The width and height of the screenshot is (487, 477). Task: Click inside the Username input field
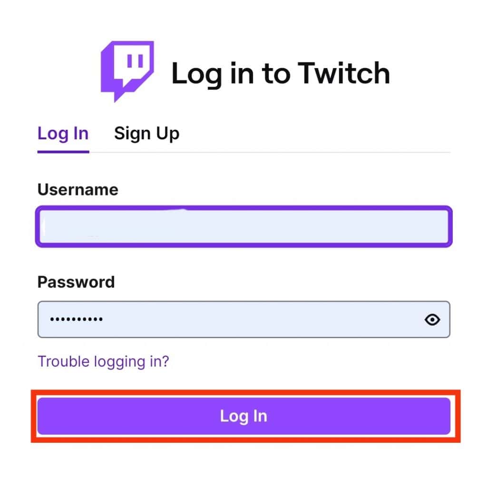point(243,226)
